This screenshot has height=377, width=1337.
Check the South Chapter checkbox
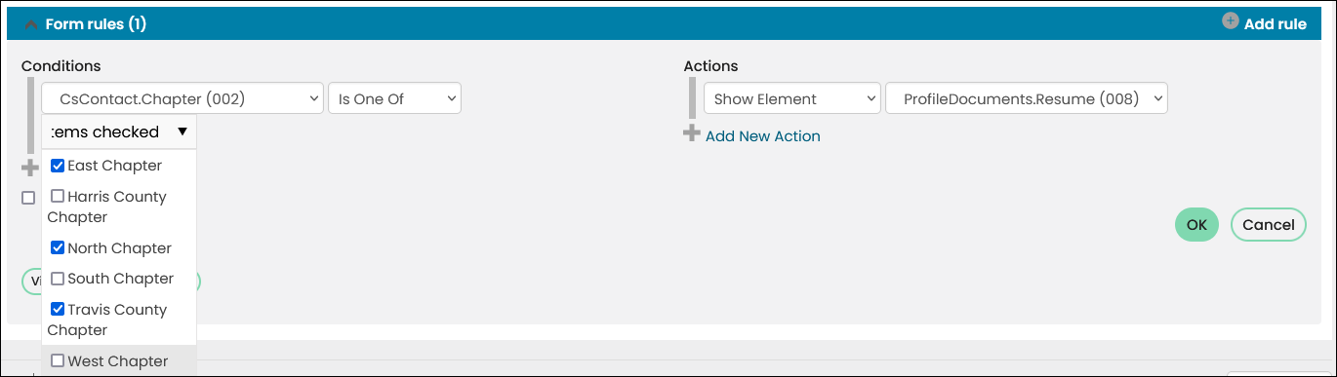(58, 279)
